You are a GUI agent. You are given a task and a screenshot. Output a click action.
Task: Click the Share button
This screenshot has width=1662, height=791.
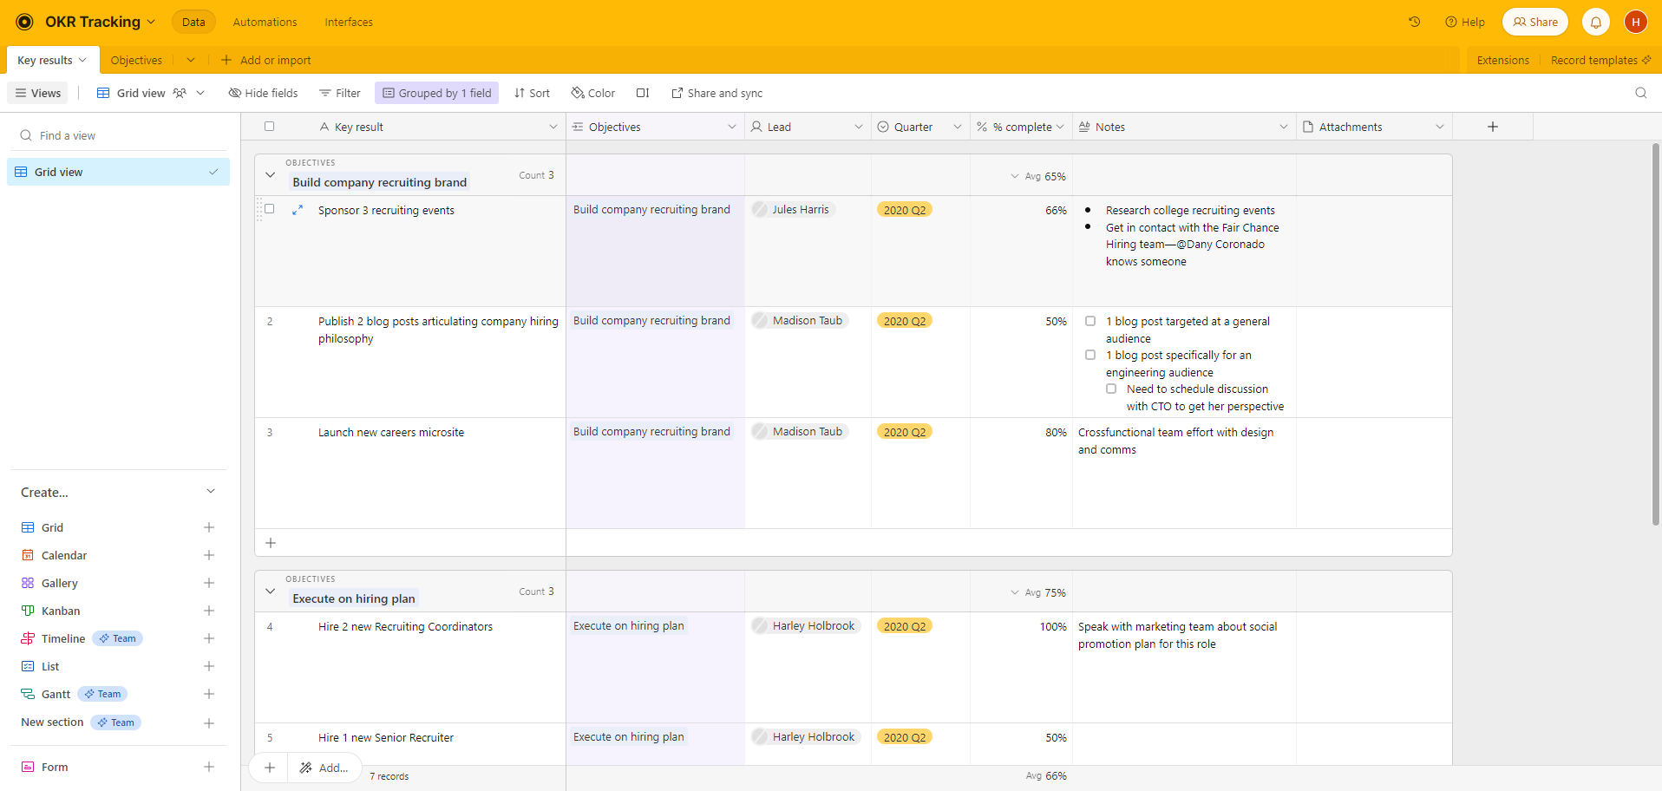point(1534,22)
